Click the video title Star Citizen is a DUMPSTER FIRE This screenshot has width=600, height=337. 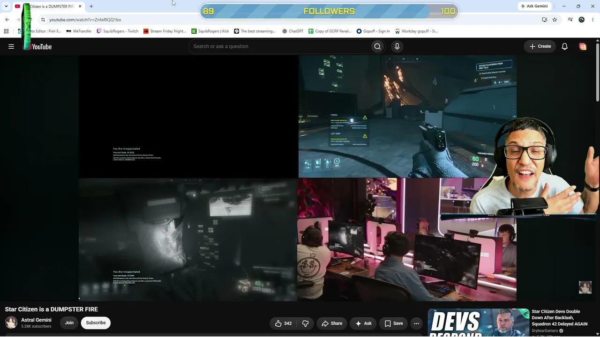pos(52,309)
